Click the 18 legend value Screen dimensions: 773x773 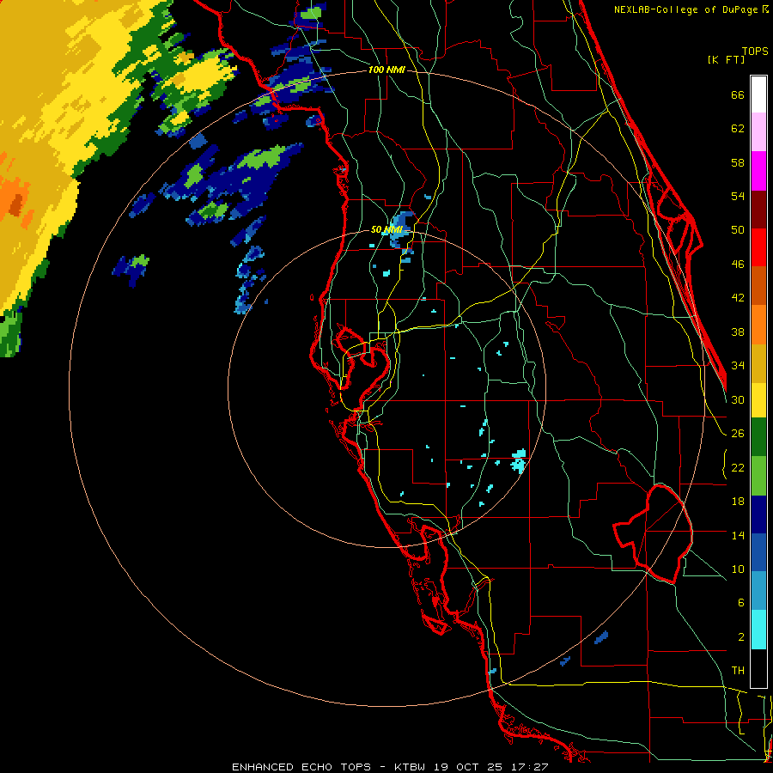pyautogui.click(x=738, y=502)
